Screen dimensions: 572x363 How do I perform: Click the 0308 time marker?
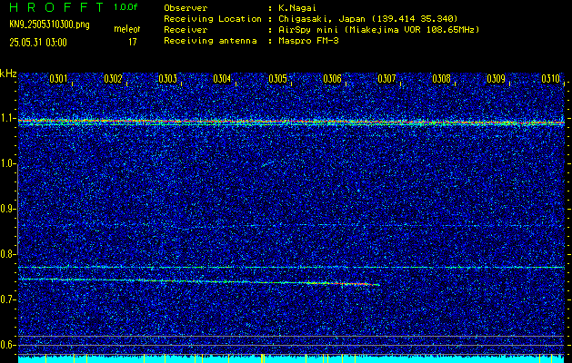[441, 79]
